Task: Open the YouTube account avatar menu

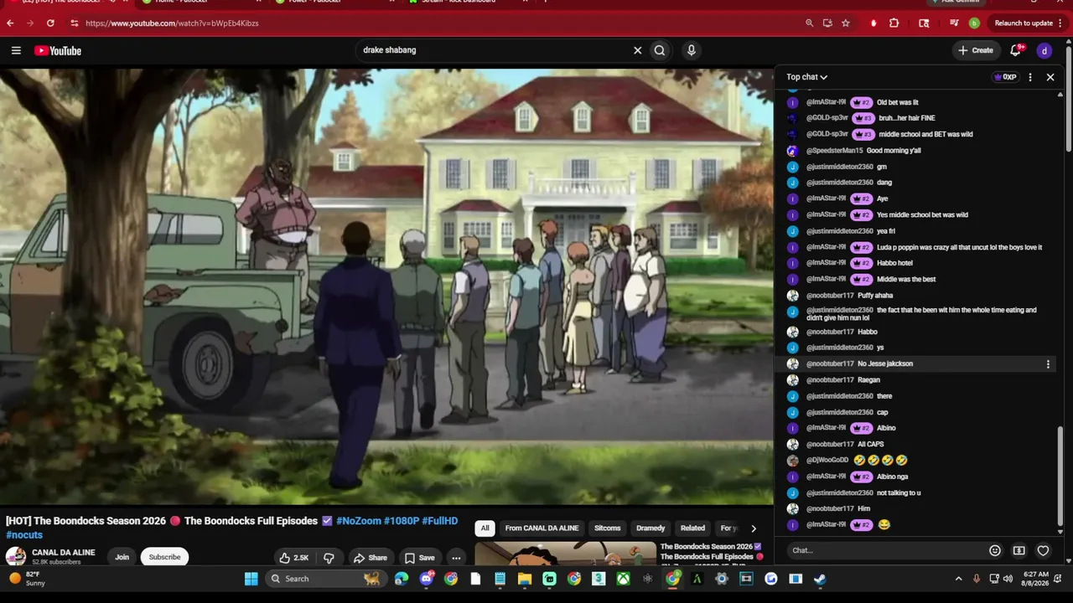Action: [1044, 50]
